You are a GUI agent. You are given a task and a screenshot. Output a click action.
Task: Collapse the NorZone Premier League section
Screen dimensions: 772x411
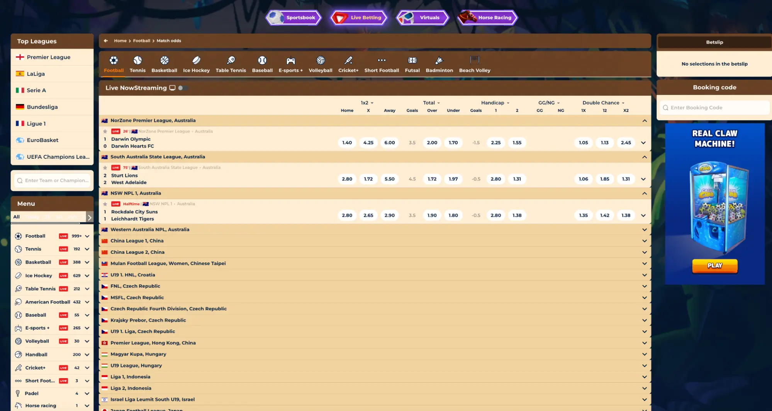click(x=644, y=120)
